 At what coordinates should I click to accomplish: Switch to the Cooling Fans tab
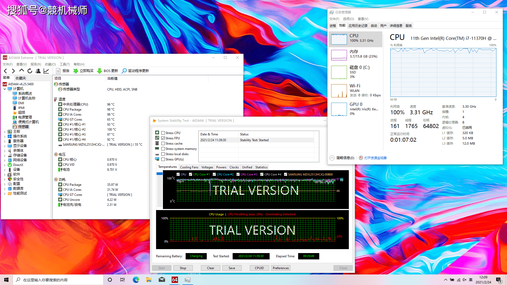(189, 167)
